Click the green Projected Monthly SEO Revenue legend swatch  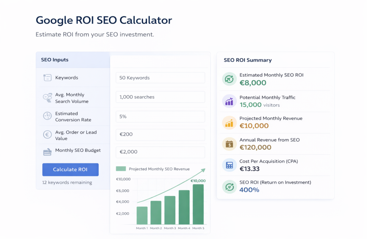click(121, 169)
